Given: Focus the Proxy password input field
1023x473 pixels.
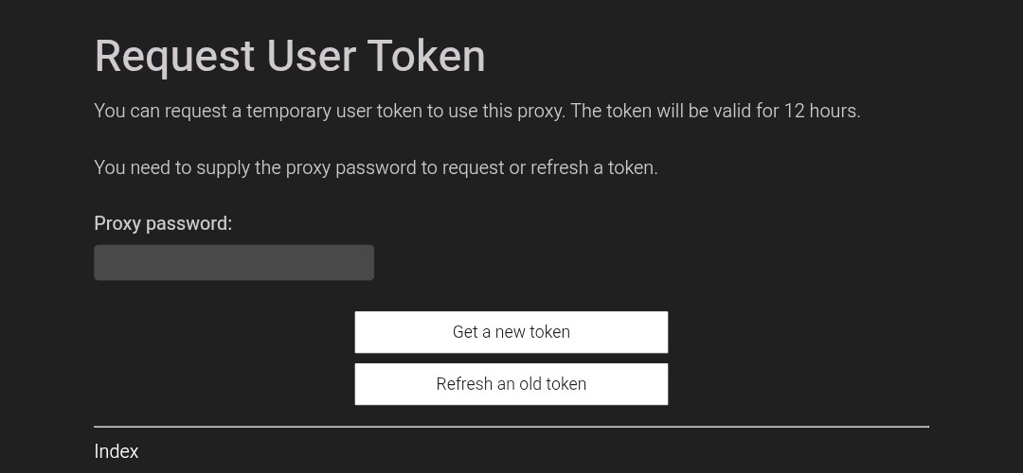Looking at the screenshot, I should click(x=234, y=263).
